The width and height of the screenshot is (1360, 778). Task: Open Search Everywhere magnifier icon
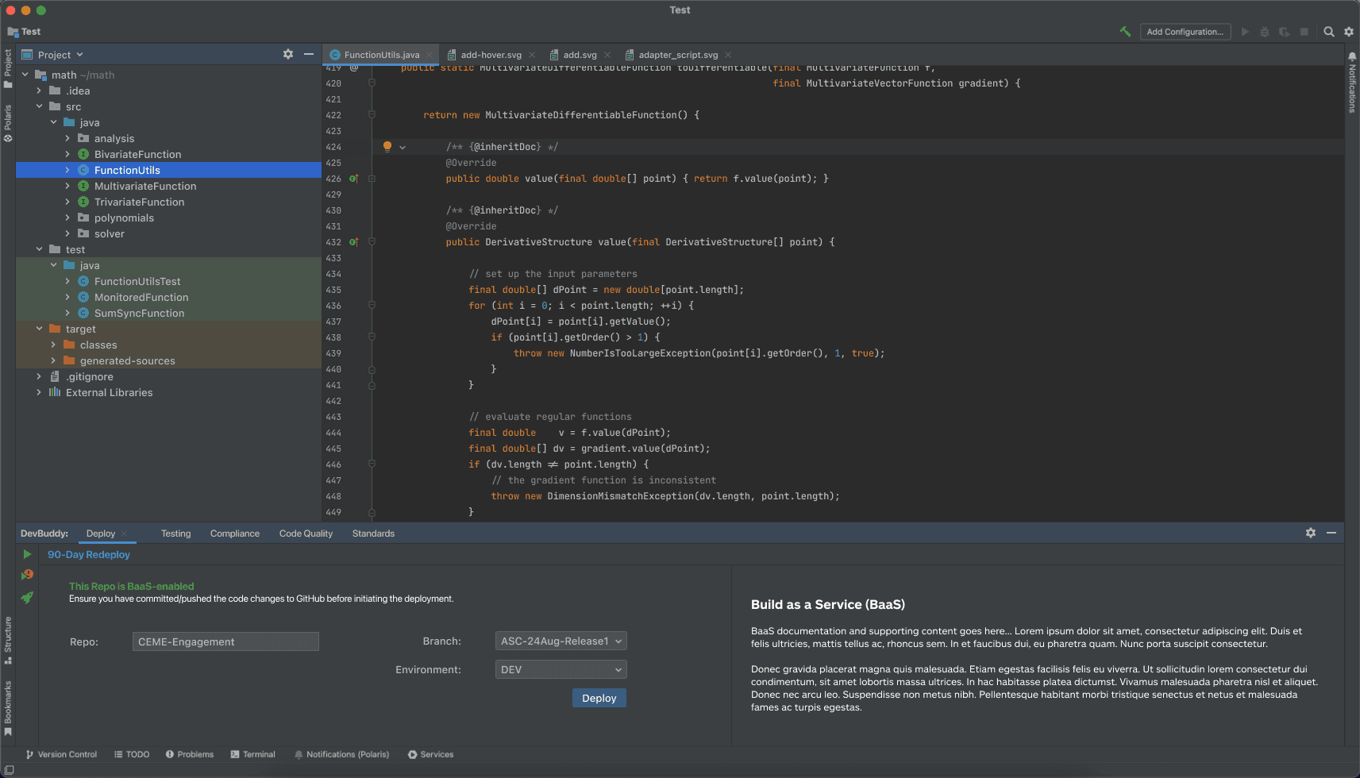(1328, 32)
